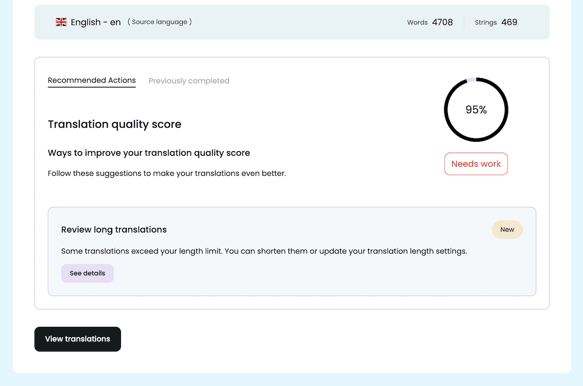
Task: Select the English - en language label
Action: coord(96,22)
